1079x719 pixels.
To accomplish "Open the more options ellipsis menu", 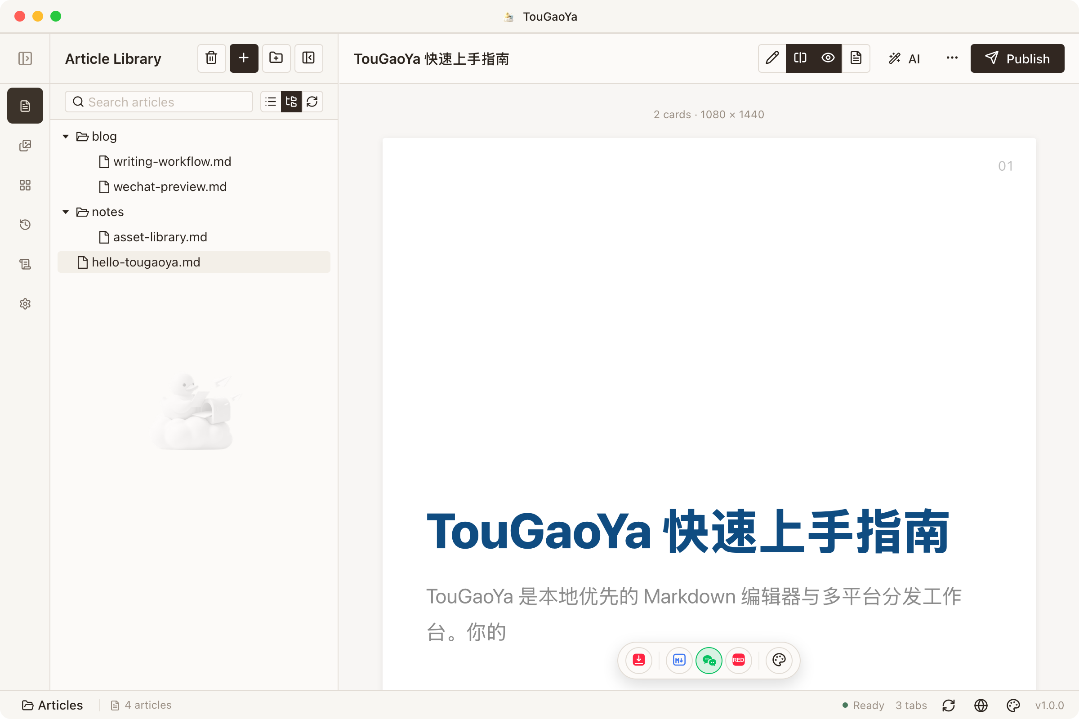I will point(952,58).
